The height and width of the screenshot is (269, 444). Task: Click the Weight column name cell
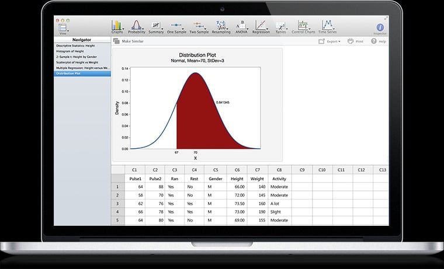click(258, 179)
